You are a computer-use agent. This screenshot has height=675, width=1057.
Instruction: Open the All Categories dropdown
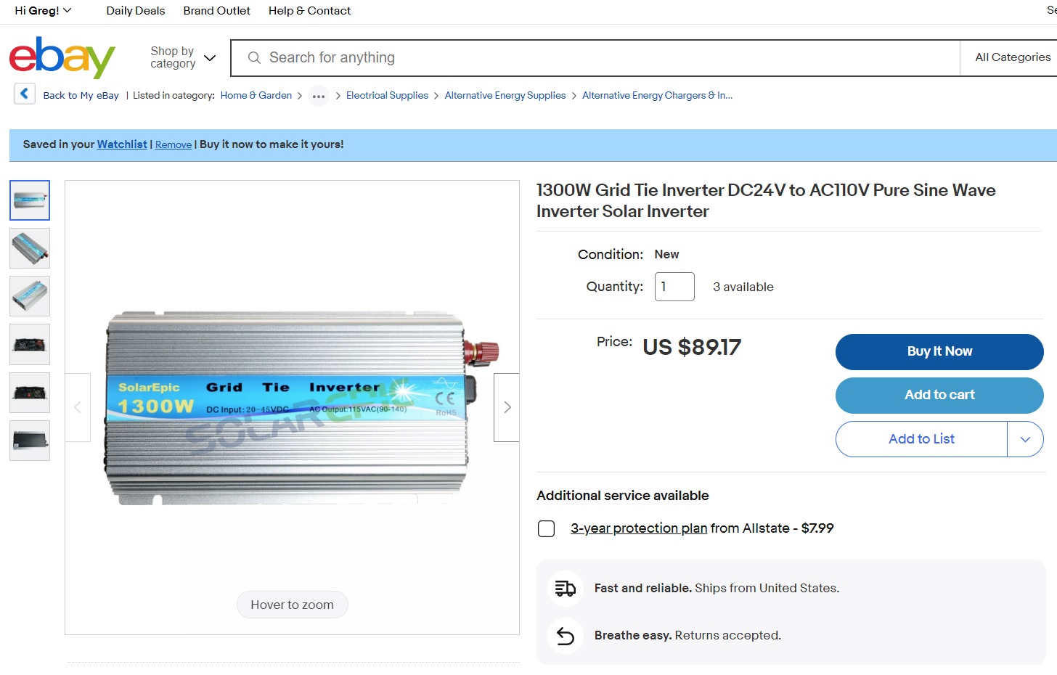click(x=1012, y=57)
